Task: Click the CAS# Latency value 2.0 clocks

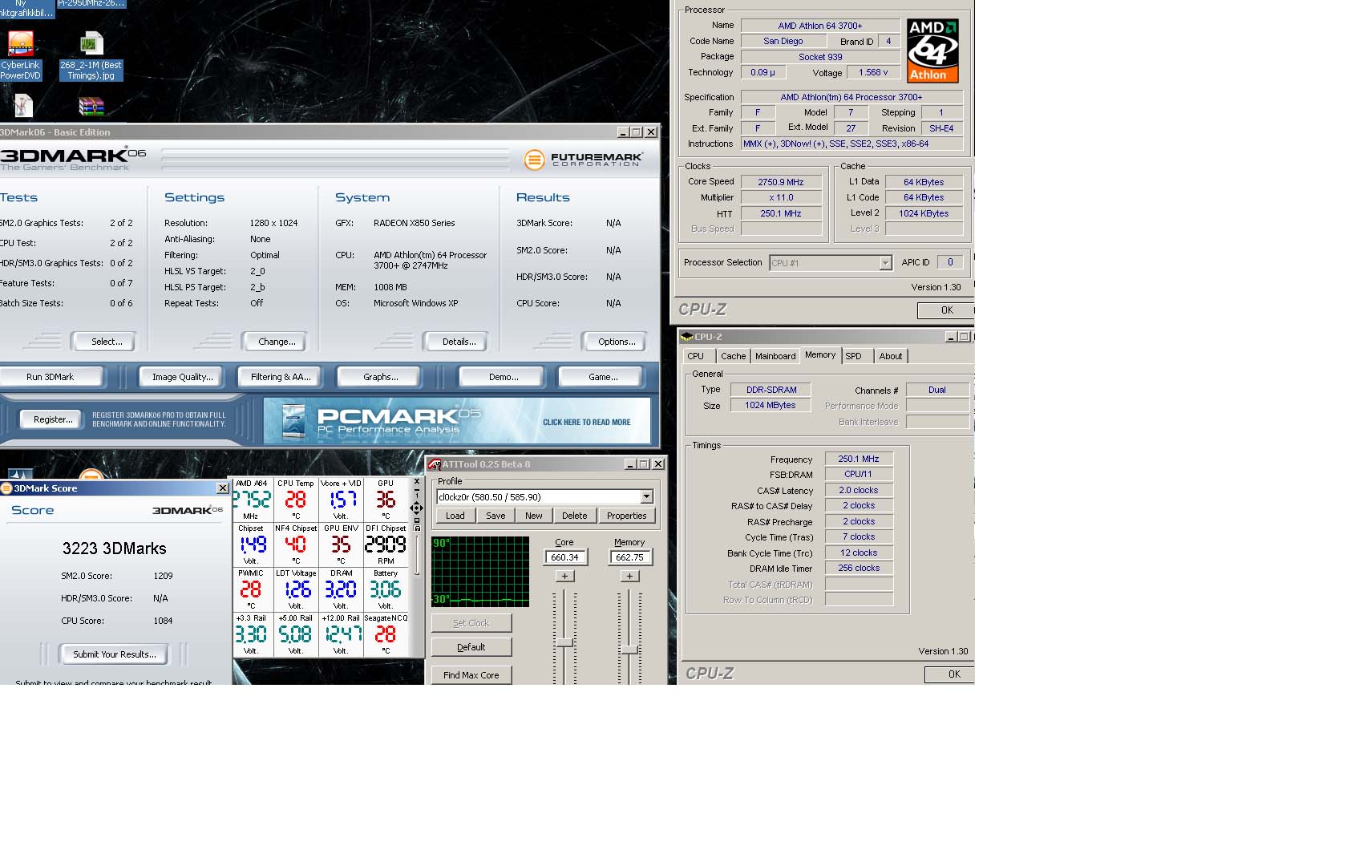Action: pos(859,490)
